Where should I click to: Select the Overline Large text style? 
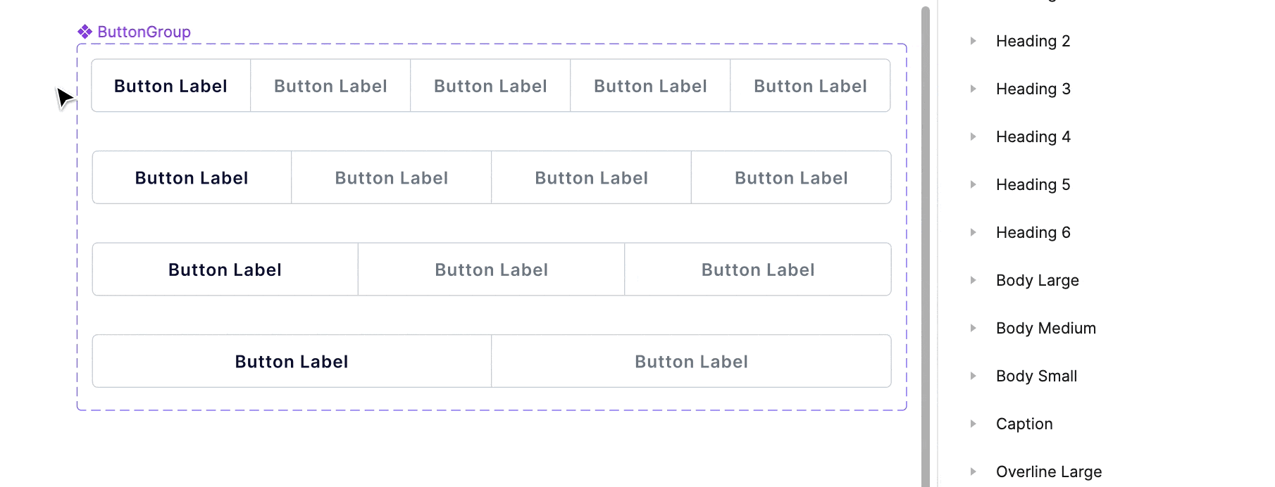pyautogui.click(x=1048, y=472)
